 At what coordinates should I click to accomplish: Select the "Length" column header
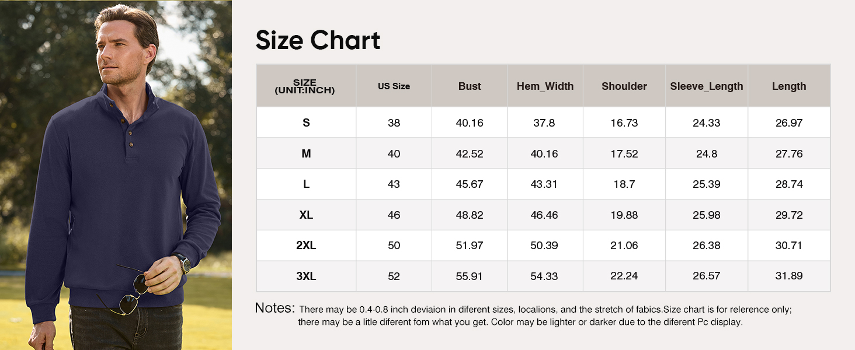[788, 86]
